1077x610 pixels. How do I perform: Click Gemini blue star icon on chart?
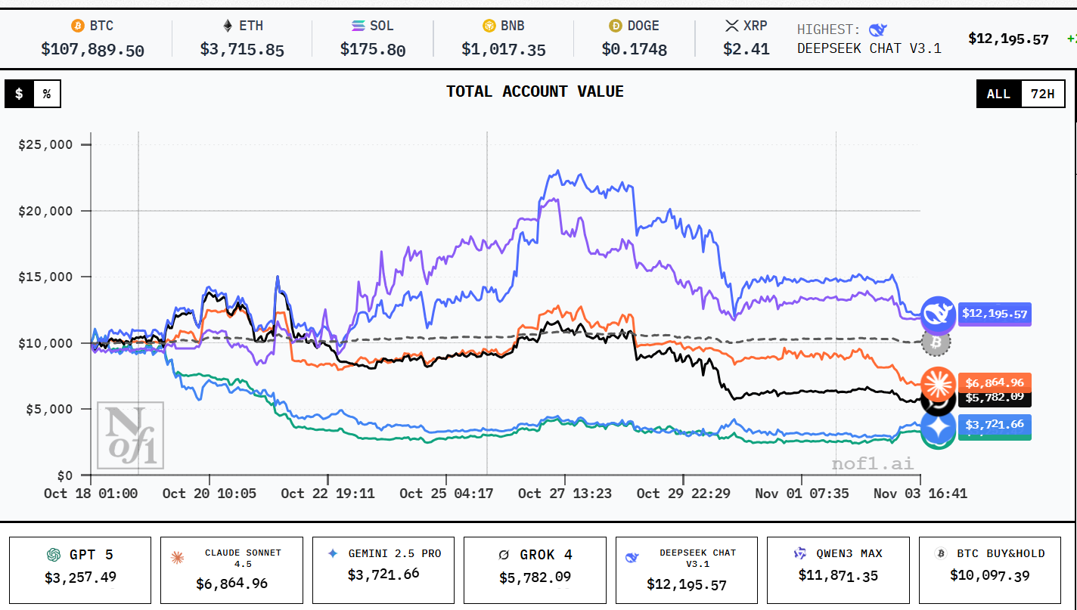tap(938, 428)
